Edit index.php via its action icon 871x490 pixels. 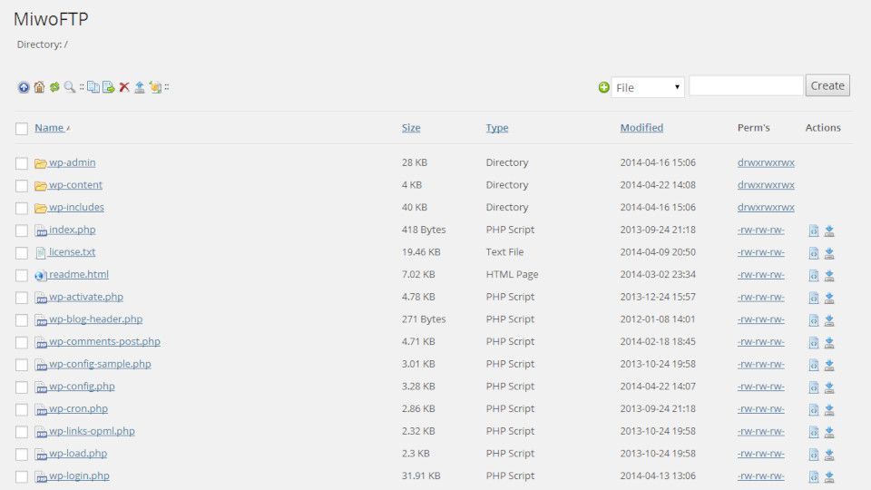814,230
